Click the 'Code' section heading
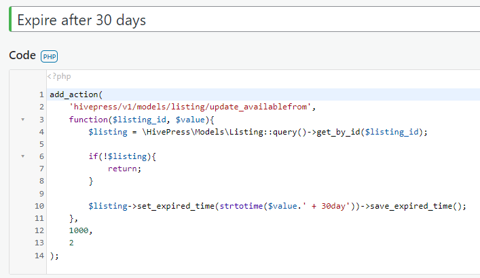 click(22, 56)
